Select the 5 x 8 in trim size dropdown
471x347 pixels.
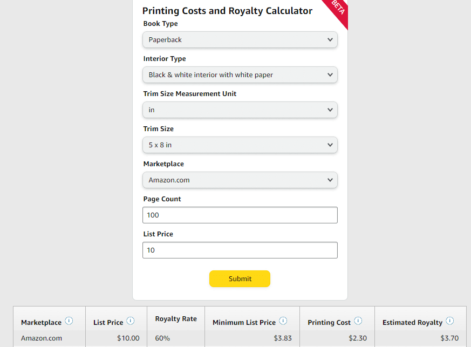[x=240, y=145]
